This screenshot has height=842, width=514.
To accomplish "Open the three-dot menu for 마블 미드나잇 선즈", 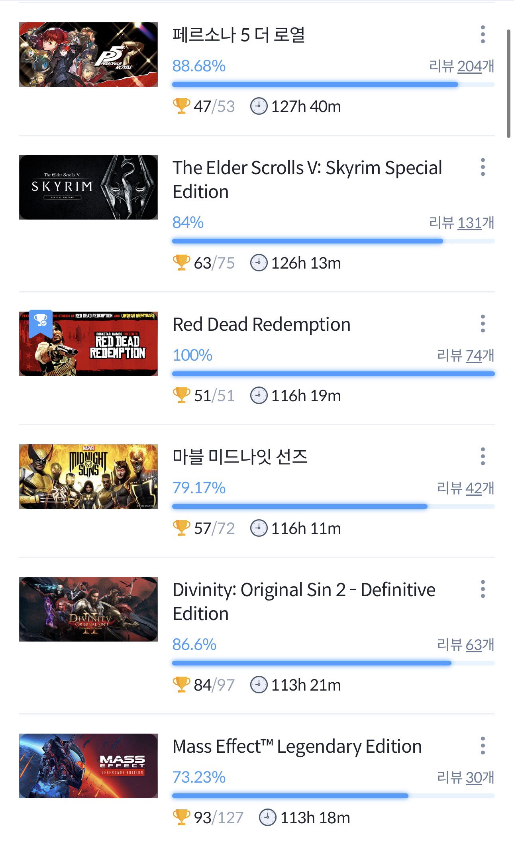I will point(483,456).
